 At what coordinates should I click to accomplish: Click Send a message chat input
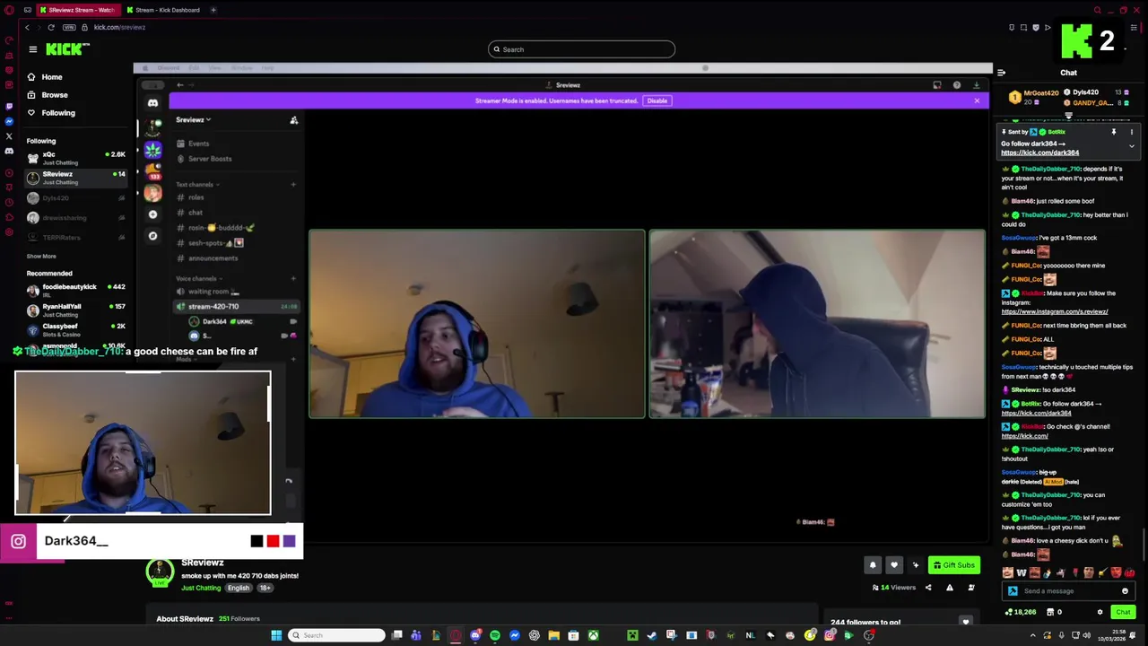[1067, 591]
